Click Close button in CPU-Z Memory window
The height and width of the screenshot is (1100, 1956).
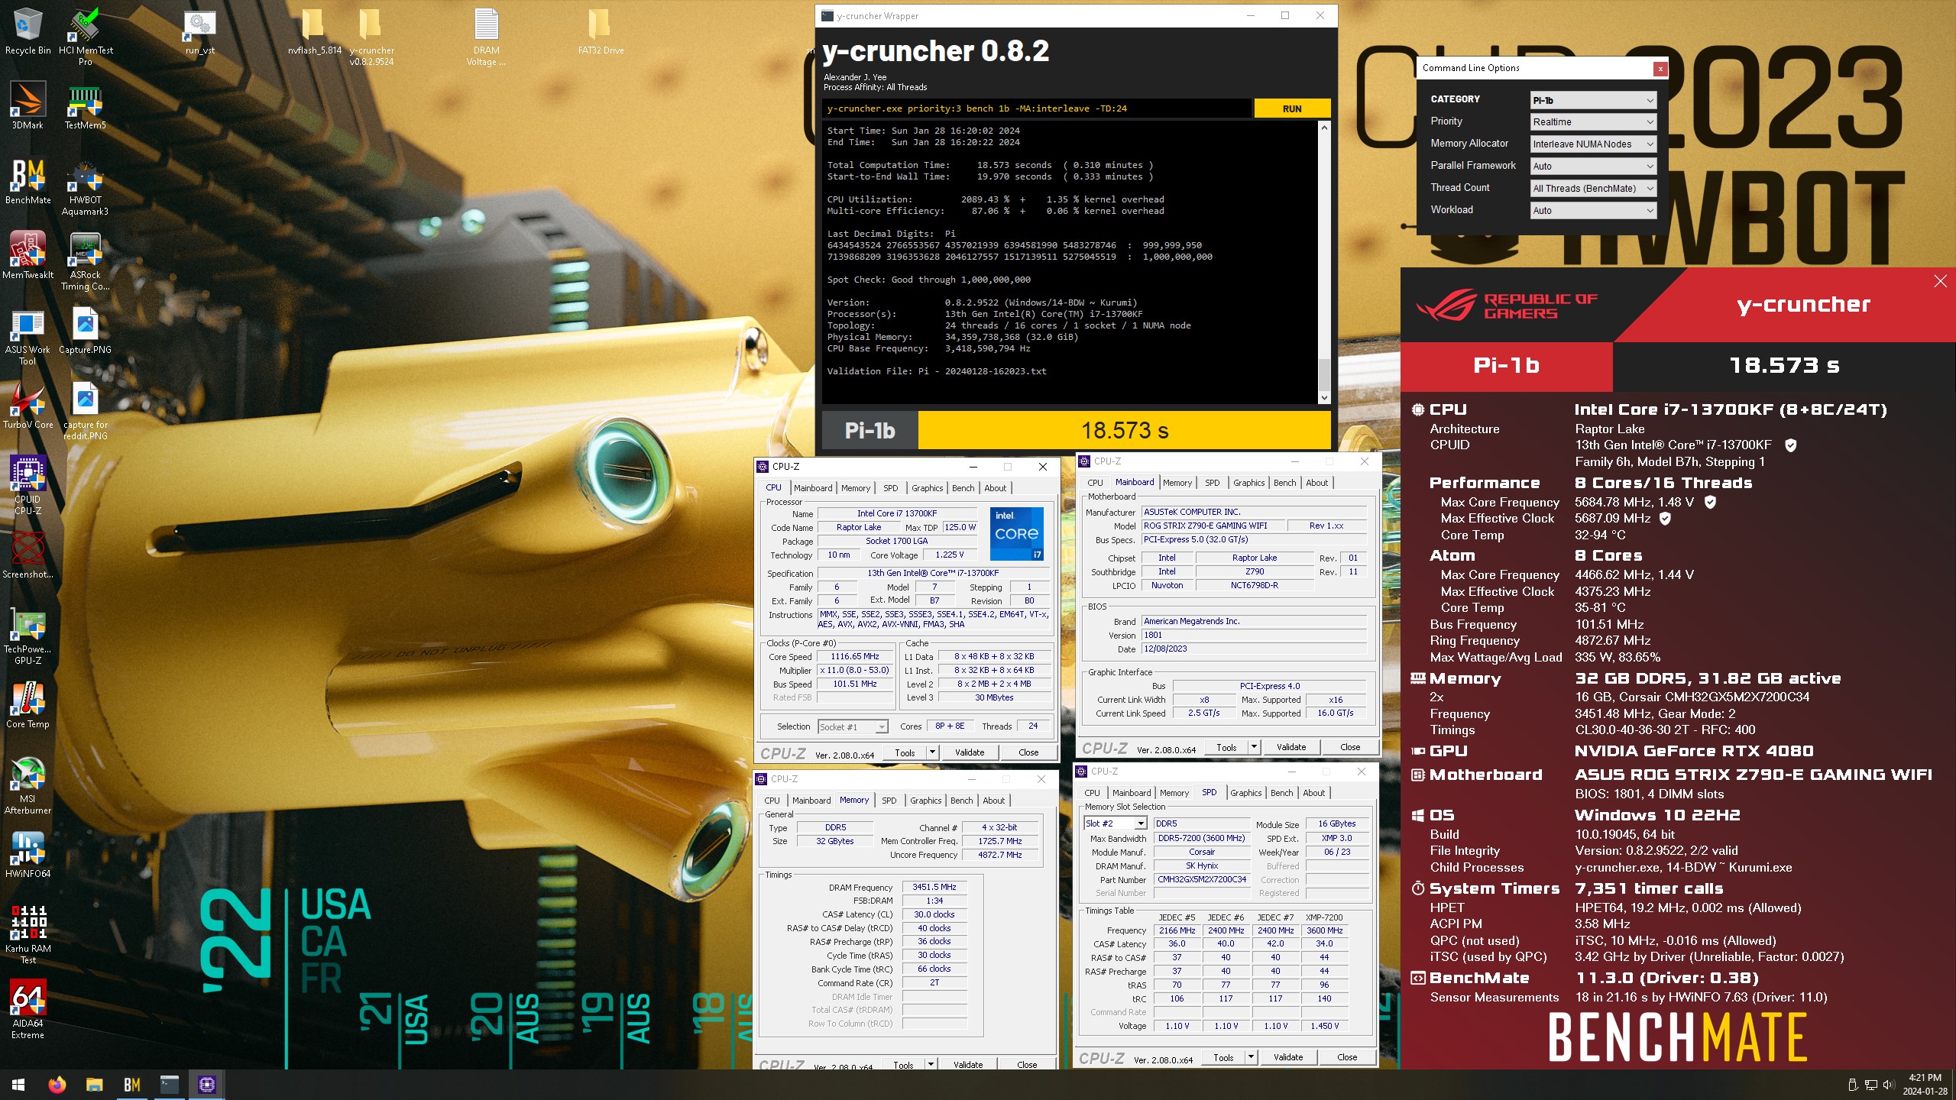[1027, 1064]
